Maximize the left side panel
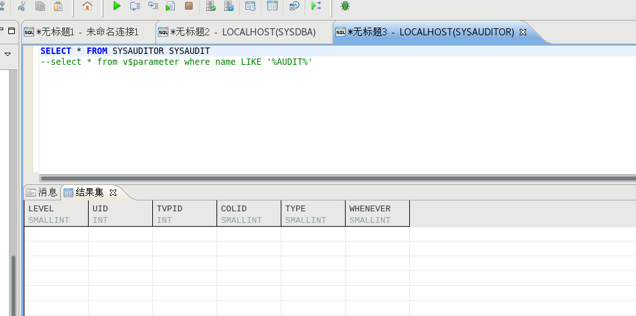 tap(12, 30)
